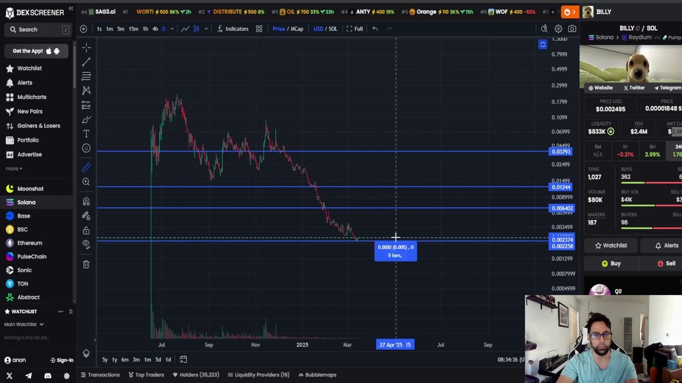Screen dimensions: 682x383
Task: Open the Top Traders tab
Action: click(147, 375)
